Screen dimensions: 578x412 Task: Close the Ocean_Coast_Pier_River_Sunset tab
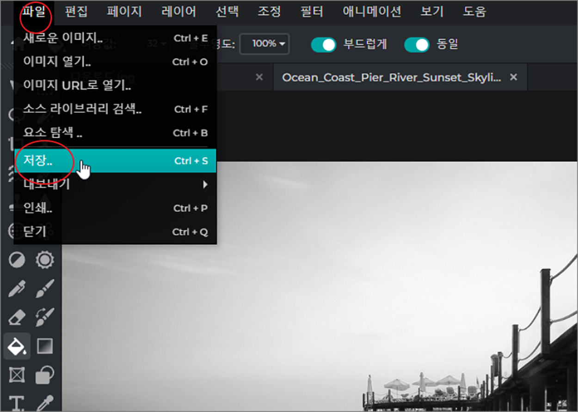(513, 77)
